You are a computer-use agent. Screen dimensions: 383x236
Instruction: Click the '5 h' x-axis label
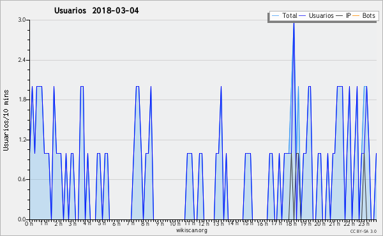101,223
